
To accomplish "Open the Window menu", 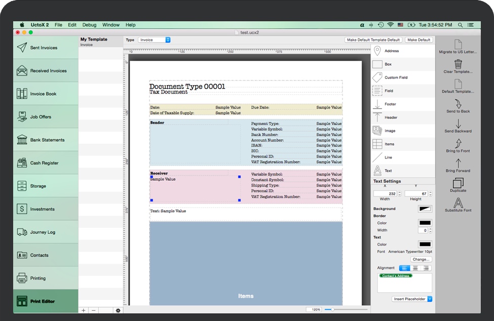I will (x=111, y=25).
